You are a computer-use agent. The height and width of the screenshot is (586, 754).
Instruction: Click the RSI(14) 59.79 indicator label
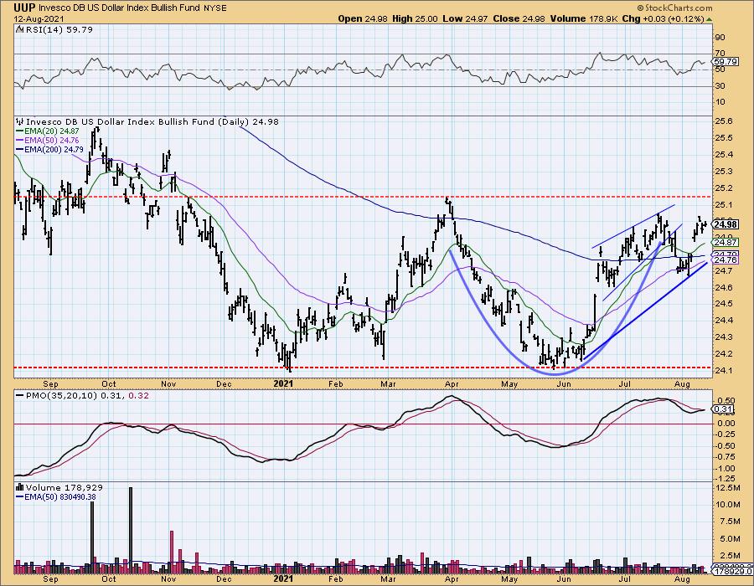tap(59, 29)
